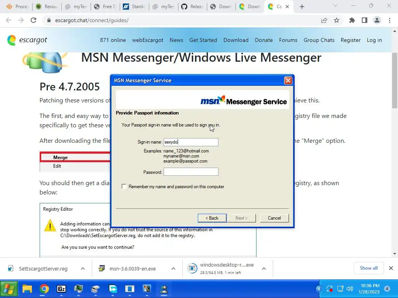This screenshot has height=298, width=398.
Task: Click the MSN Messenger taskbar icon
Action: pyautogui.click(x=164, y=289)
